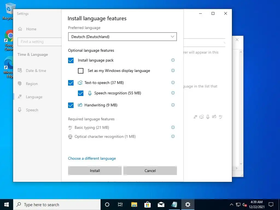This screenshot has height=210, width=280.
Task: Click the Home icon in Settings sidebar
Action: 20,29
